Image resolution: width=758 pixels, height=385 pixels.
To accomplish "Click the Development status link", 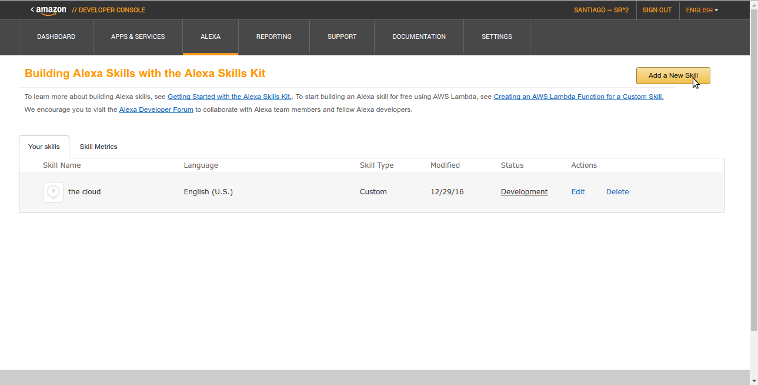I will tap(524, 192).
